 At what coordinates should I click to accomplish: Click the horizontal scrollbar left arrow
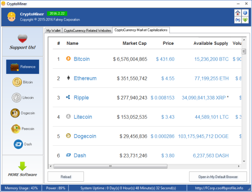pos(51,166)
